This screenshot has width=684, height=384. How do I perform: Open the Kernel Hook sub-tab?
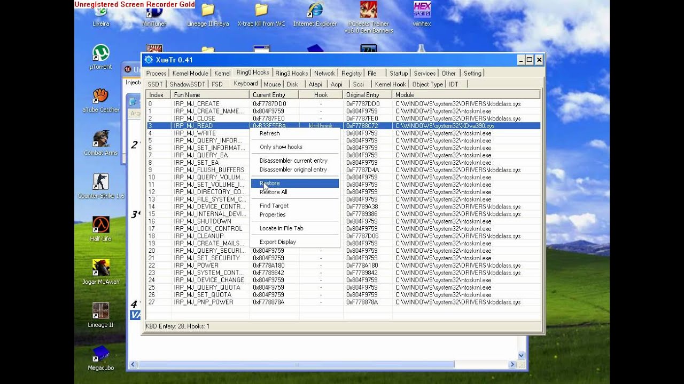[x=390, y=84]
